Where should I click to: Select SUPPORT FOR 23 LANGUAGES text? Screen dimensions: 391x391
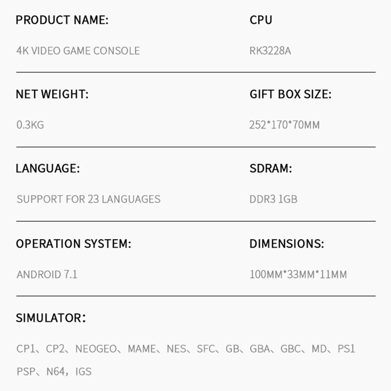click(88, 199)
